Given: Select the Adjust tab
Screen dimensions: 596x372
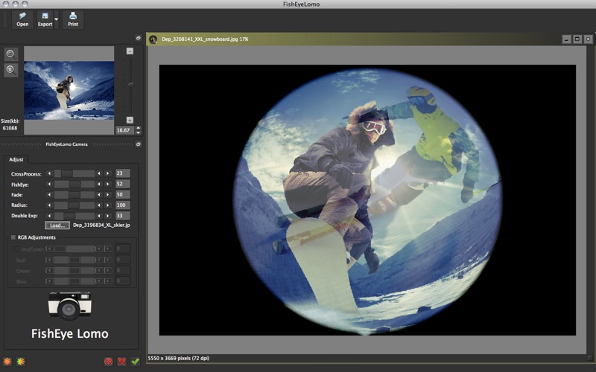Looking at the screenshot, I should click(x=16, y=159).
